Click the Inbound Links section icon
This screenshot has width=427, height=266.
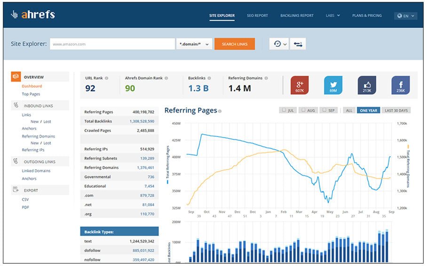pos(16,105)
